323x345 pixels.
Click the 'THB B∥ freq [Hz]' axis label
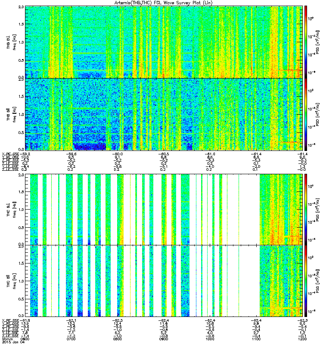tap(11, 114)
